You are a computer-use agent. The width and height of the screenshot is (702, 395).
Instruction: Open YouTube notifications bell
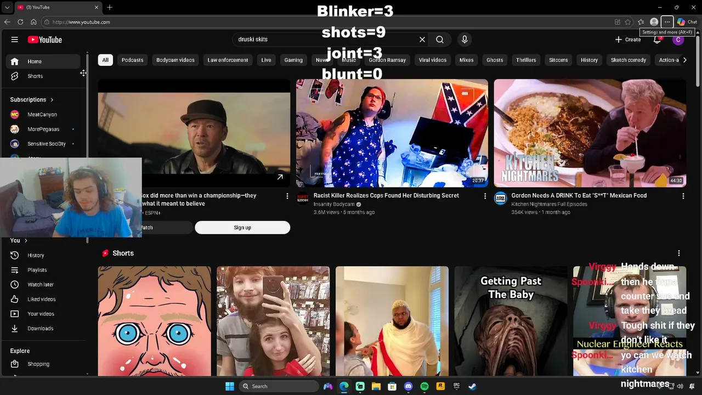[657, 39]
